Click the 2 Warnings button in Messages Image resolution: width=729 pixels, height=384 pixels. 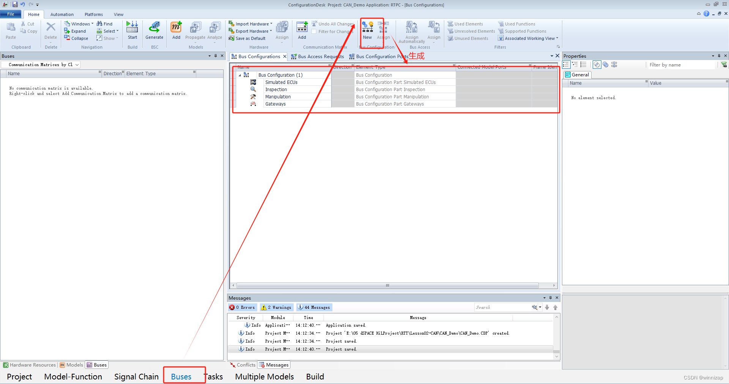tap(276, 307)
